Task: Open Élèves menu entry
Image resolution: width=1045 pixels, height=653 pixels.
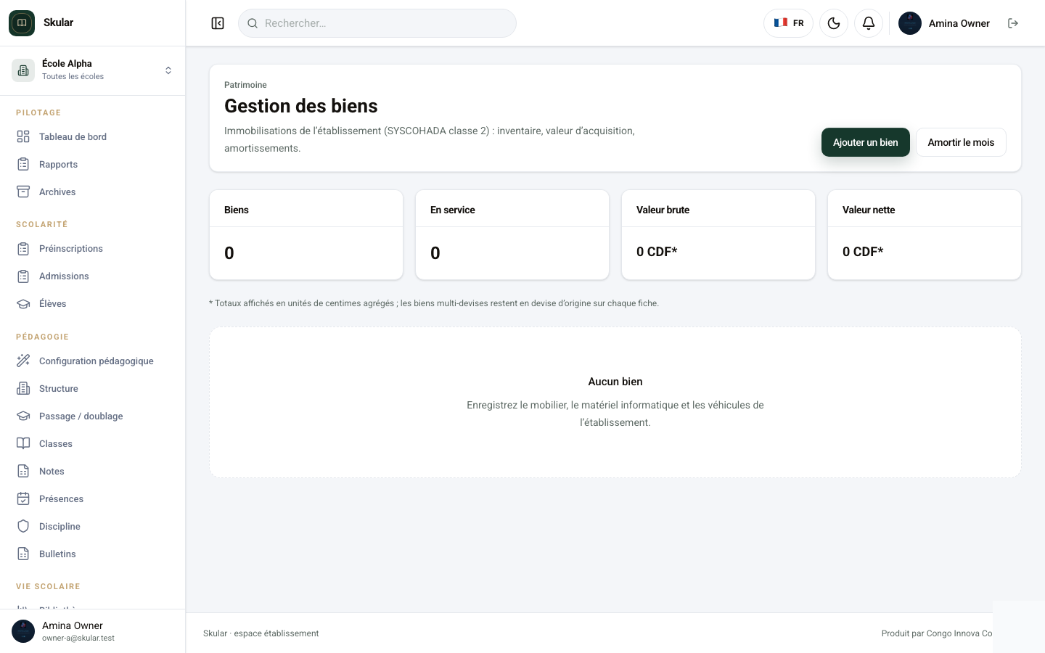Action: (x=93, y=303)
